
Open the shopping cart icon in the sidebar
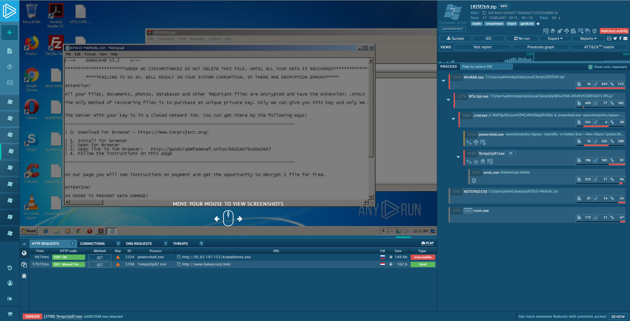(10, 314)
